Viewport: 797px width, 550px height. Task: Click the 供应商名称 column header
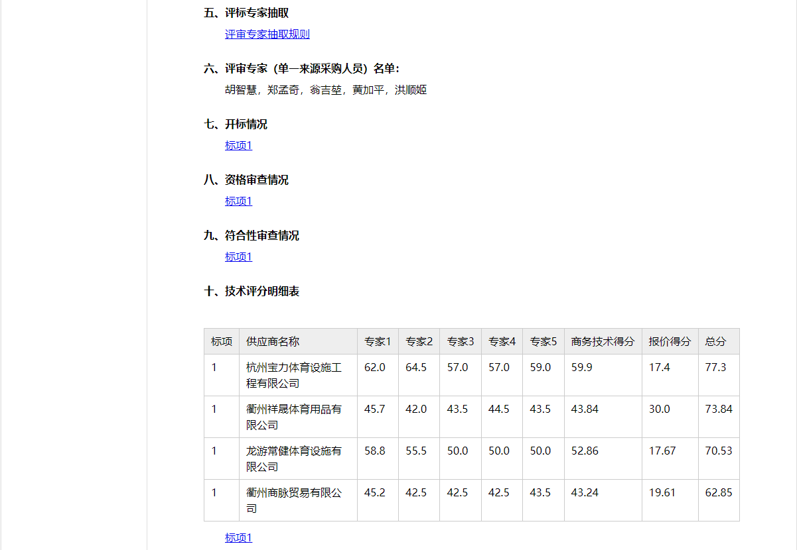pyautogui.click(x=273, y=342)
